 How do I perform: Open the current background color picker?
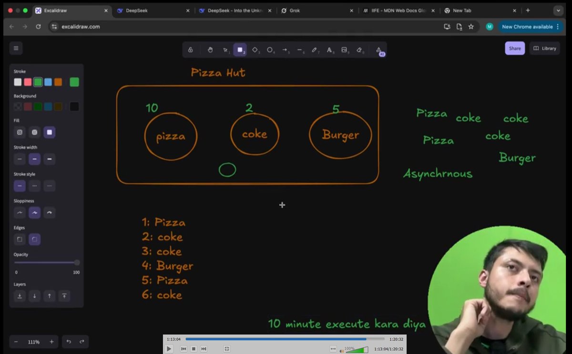click(x=74, y=107)
